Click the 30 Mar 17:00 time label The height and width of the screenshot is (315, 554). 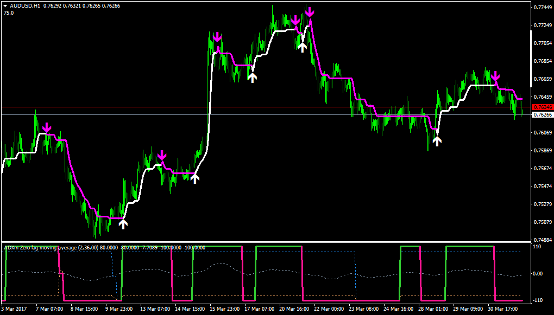[x=503, y=309]
